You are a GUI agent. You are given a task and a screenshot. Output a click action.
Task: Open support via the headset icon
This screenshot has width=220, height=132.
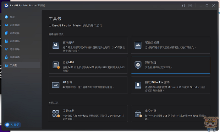(184, 6)
